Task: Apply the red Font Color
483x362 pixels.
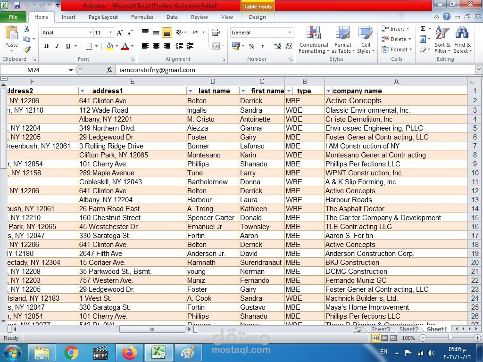Action: coord(125,46)
